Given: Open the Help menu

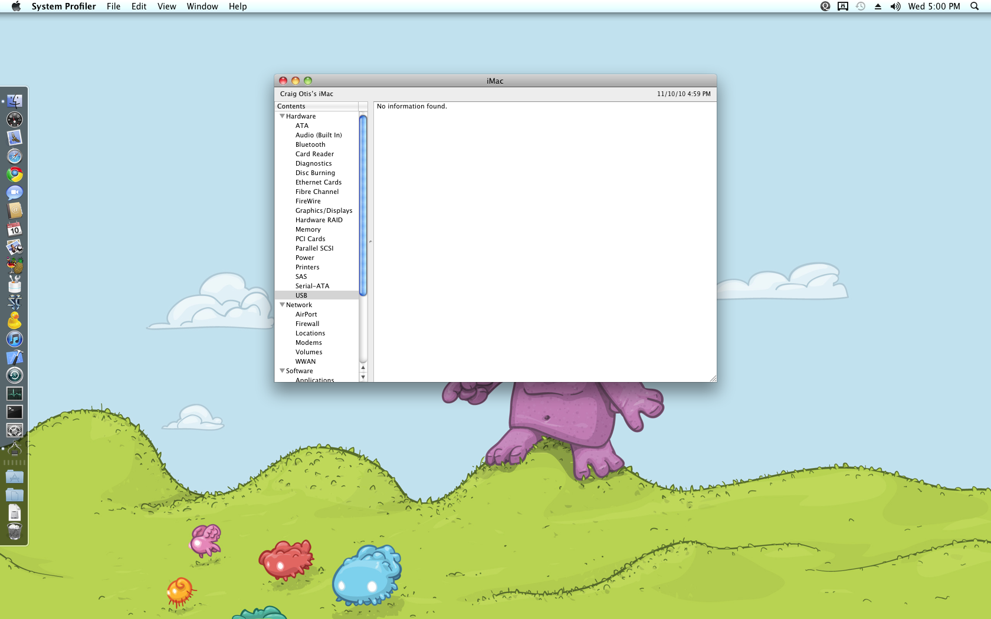Looking at the screenshot, I should (x=238, y=6).
